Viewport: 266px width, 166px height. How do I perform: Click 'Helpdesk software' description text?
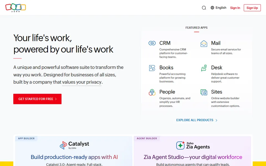225,78
